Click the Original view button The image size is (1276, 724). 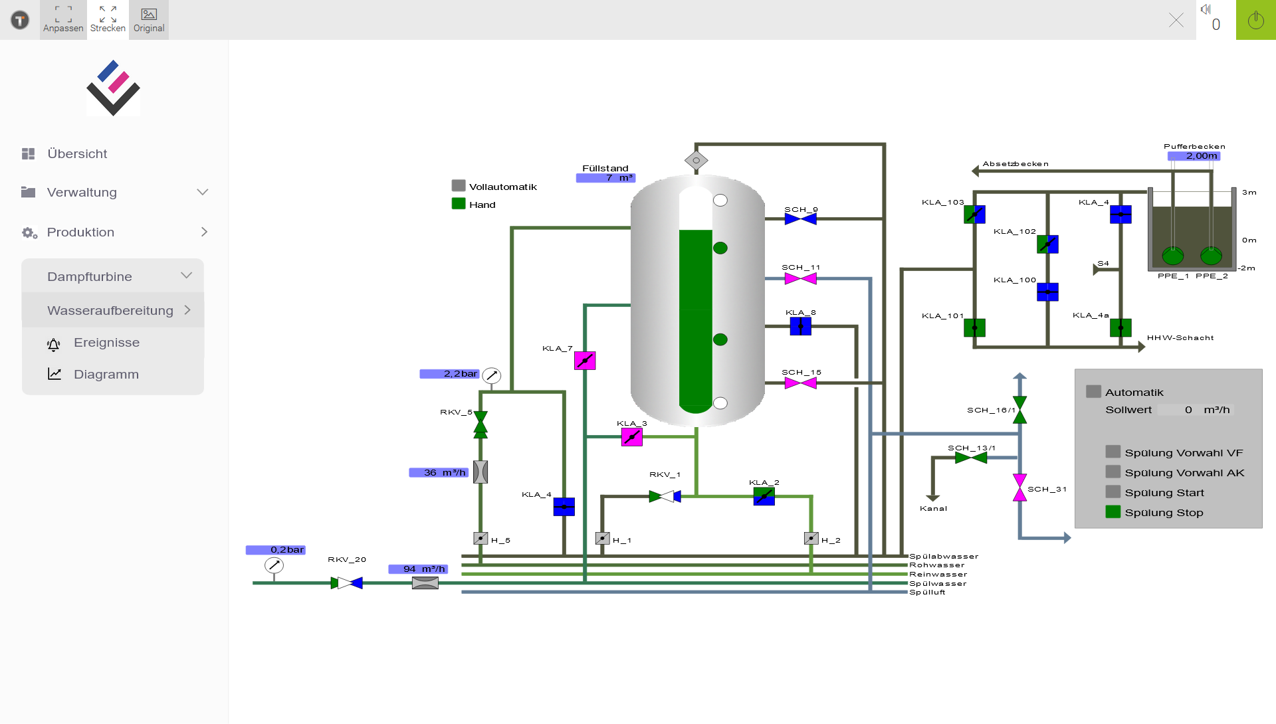point(149,20)
